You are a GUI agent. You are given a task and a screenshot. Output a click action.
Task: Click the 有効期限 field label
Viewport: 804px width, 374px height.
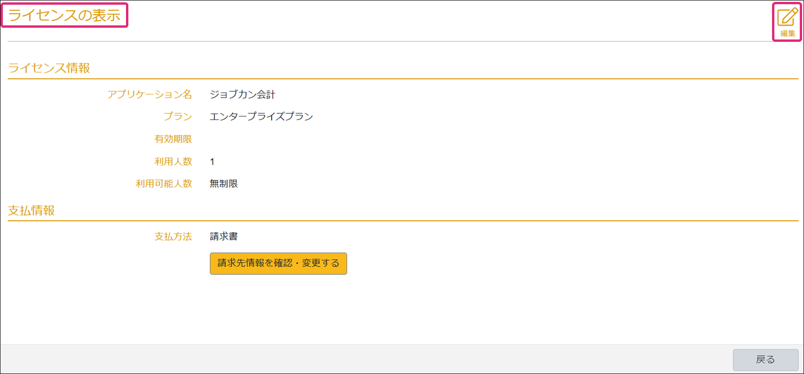173,139
